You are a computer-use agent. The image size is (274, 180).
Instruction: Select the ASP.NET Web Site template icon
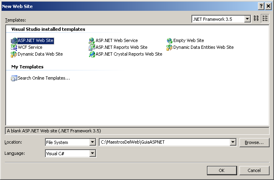click(14, 41)
